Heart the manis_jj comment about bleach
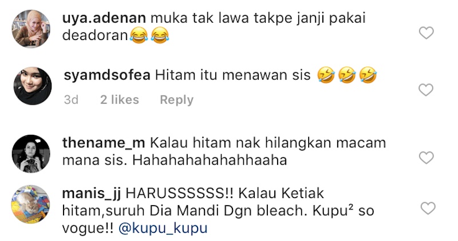Viewport: 458px width, 241px height. pos(428,208)
